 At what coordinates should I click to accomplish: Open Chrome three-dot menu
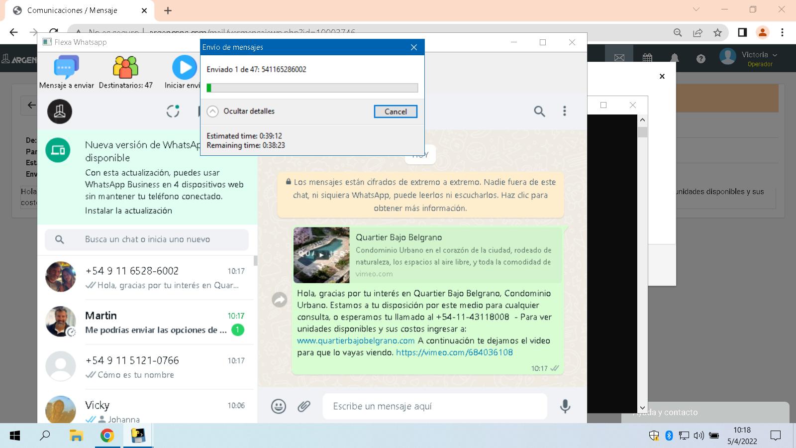point(782,32)
